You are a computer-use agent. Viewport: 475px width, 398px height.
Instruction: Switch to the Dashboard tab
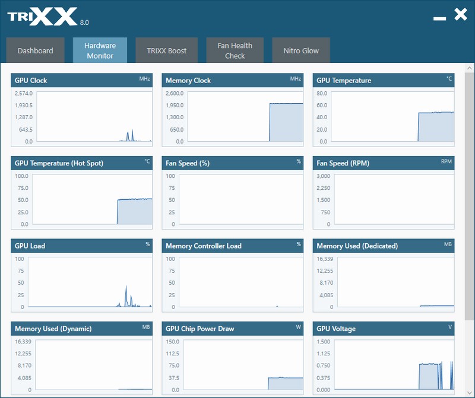pyautogui.click(x=35, y=50)
